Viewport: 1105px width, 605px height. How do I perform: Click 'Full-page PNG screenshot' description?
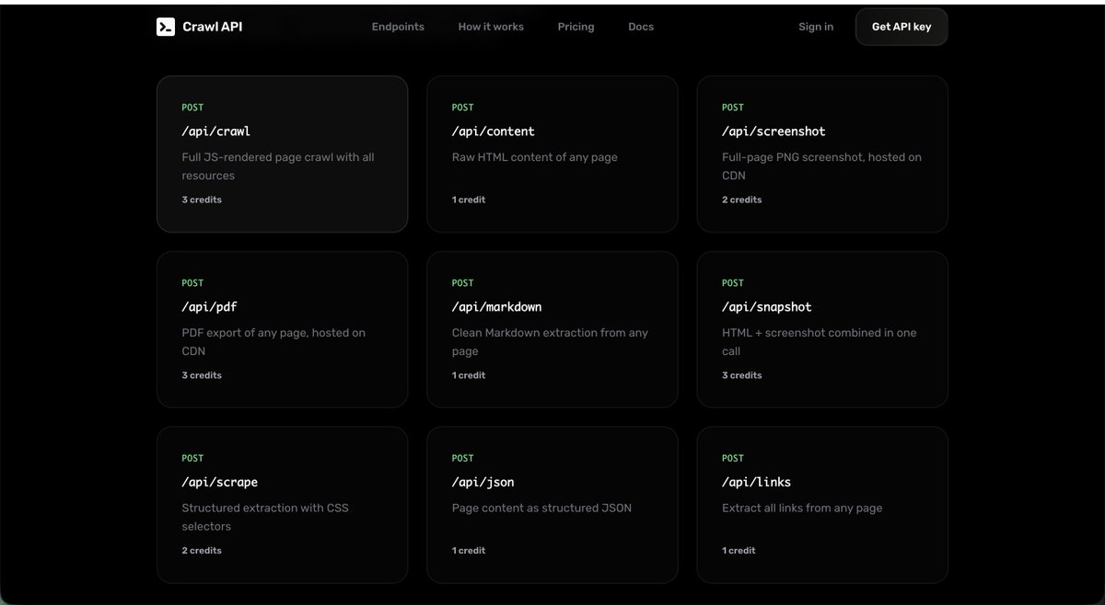821,166
